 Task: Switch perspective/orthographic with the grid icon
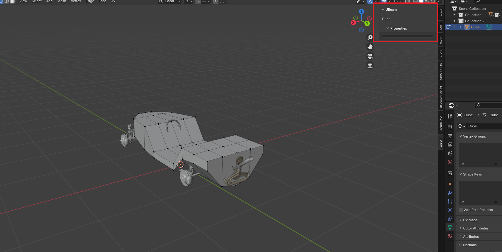370,65
